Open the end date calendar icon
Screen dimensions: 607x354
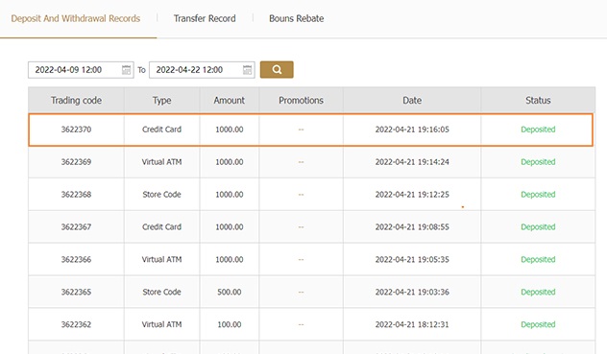[x=248, y=70]
